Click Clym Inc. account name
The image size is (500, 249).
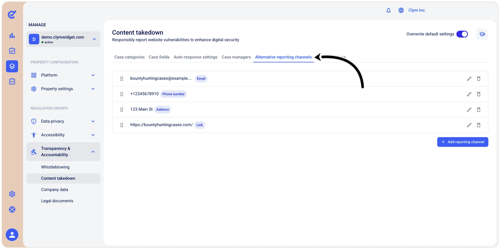point(417,10)
